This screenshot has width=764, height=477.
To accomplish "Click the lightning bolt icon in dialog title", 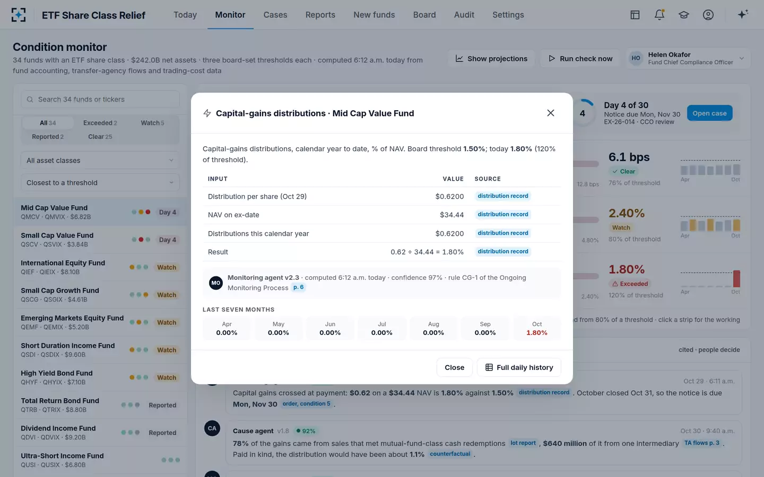I will pyautogui.click(x=207, y=113).
